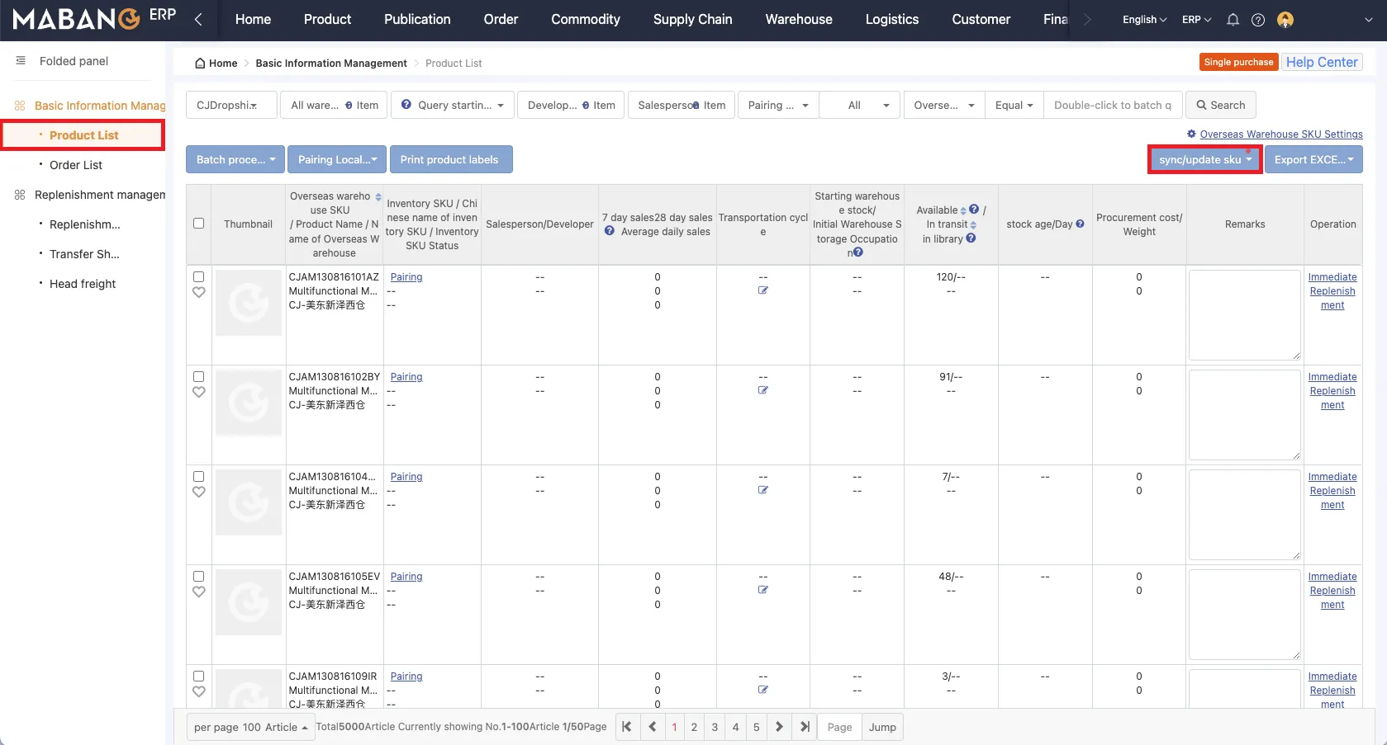Click the heart favorite icon for CJAM130816101AZ
Image resolution: width=1387 pixels, height=745 pixels.
[x=198, y=292]
